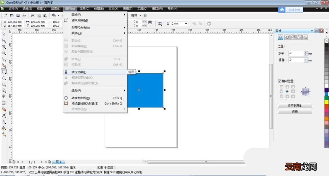Check the bottom-left anchor point box
Screen dimensions: 329x176
[x=281, y=96]
